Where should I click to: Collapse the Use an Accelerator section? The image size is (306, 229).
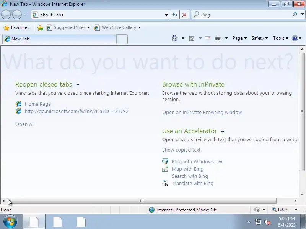click(223, 131)
